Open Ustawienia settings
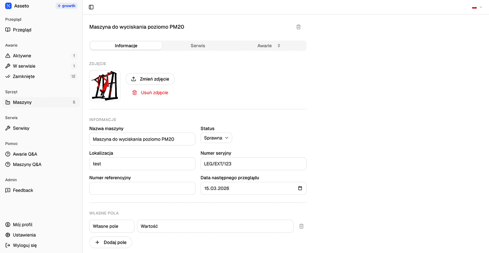Image resolution: width=489 pixels, height=253 pixels. point(24,235)
